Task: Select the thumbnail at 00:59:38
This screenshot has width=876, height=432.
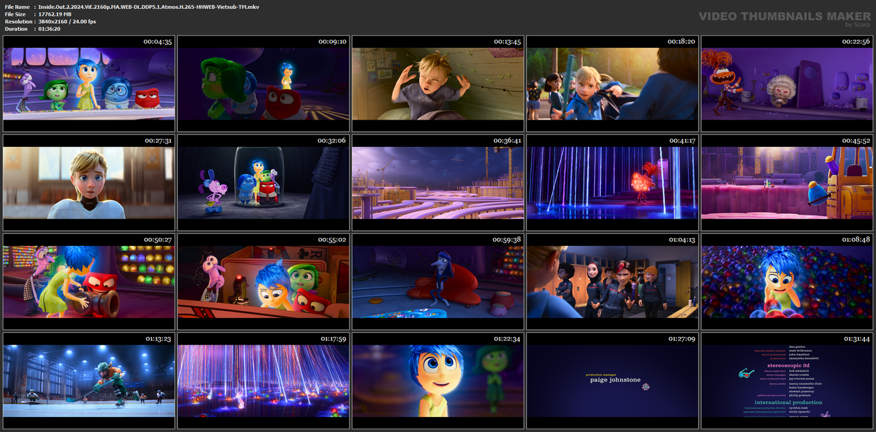Action: [438, 282]
